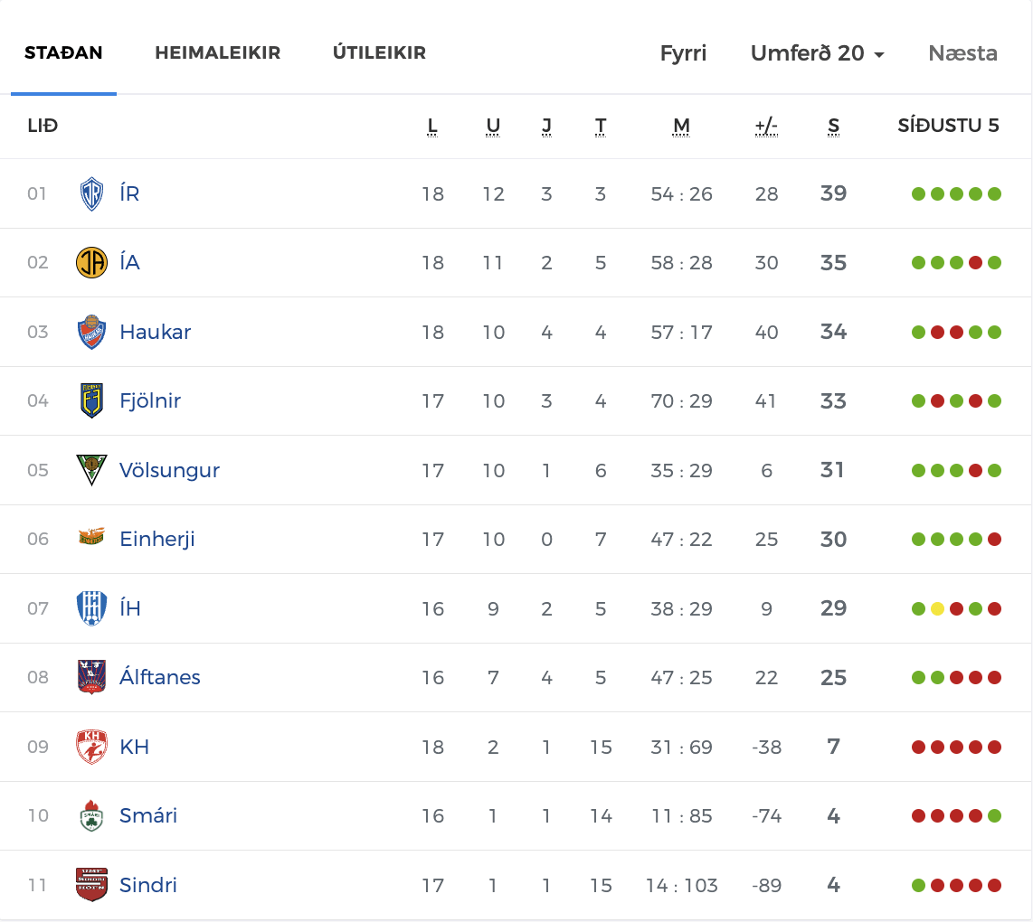This screenshot has width=1033, height=922.
Task: Click the yellow draw dot for ÍH
Action: click(x=937, y=608)
